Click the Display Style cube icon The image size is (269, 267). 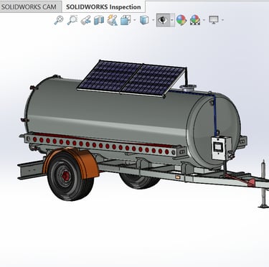[144, 20]
